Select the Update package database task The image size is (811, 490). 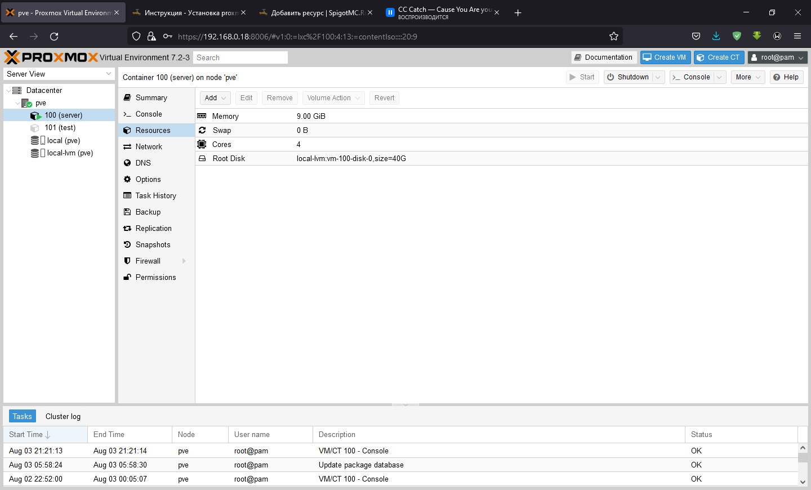[400, 465]
